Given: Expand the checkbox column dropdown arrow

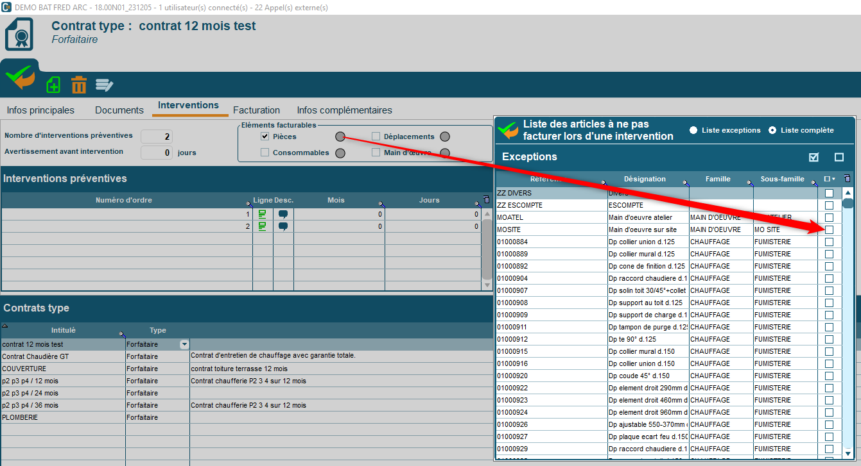Looking at the screenshot, I should [833, 179].
